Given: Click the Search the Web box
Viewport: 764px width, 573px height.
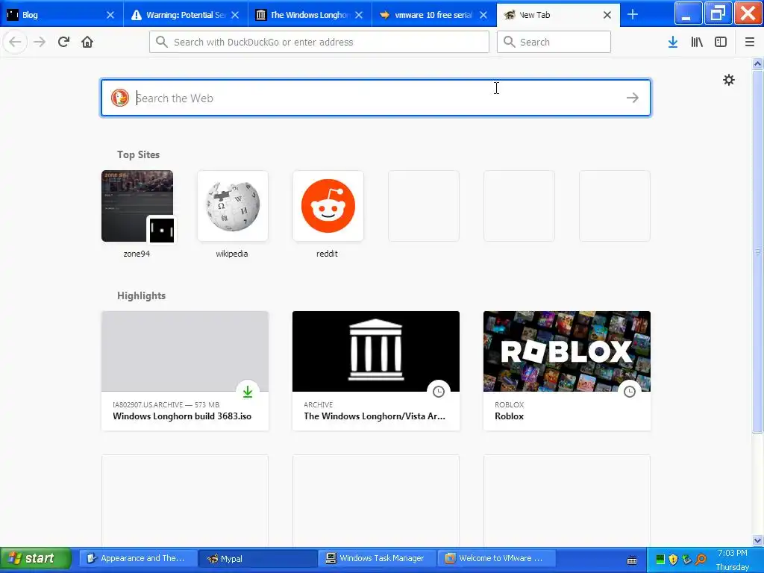Looking at the screenshot, I should 376,98.
